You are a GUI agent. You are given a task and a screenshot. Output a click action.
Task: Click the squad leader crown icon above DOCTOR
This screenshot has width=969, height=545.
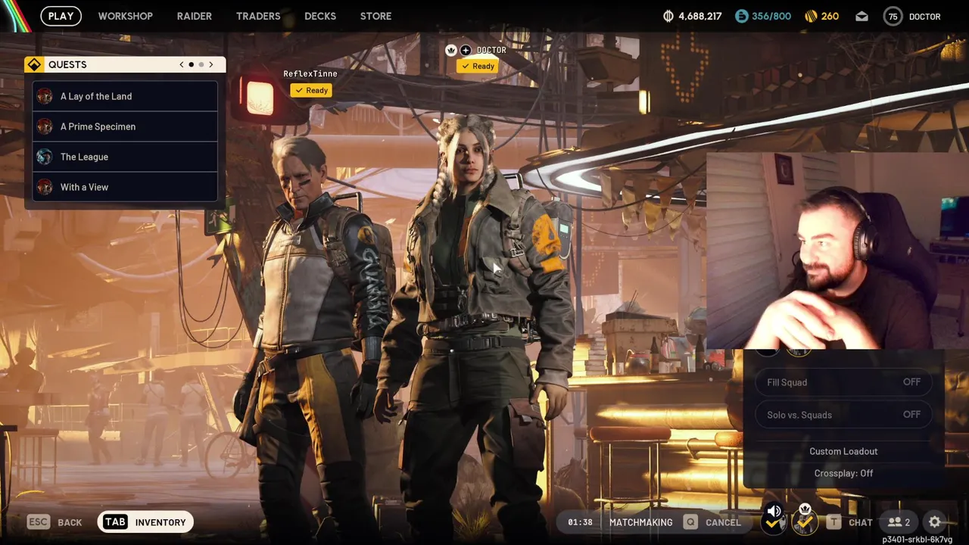pos(451,50)
